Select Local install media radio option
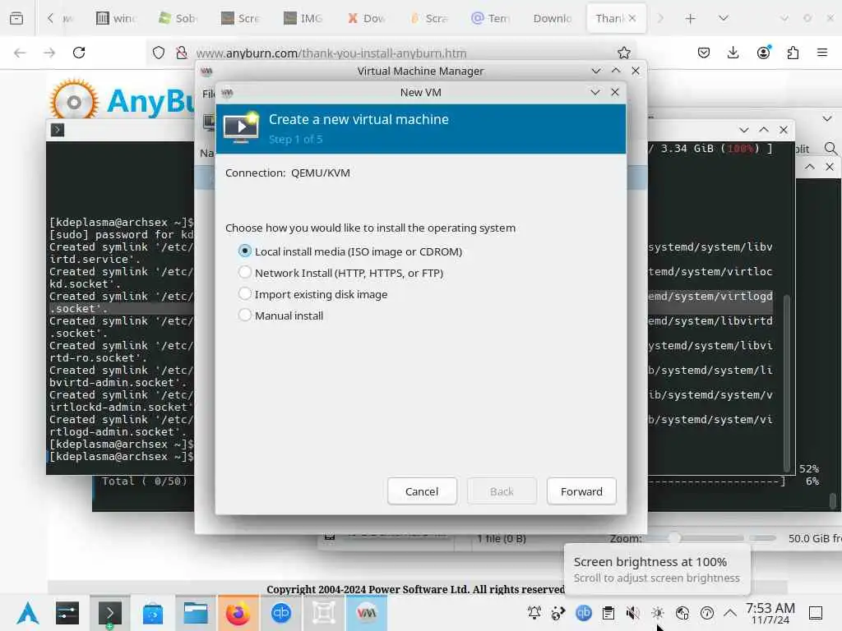 [245, 251]
